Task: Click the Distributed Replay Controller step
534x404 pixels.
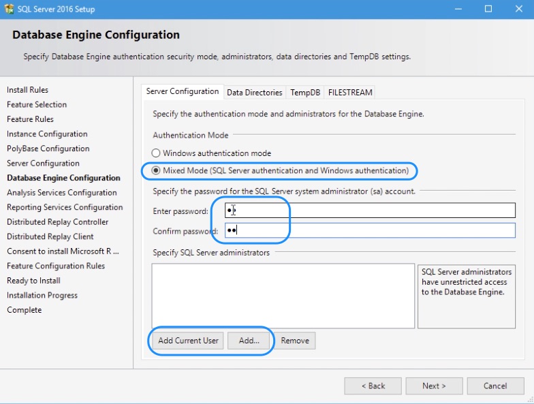Action: pyautogui.click(x=57, y=222)
